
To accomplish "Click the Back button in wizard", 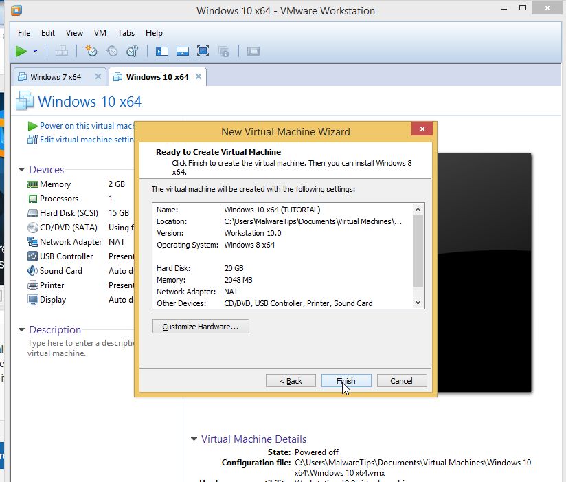I will tap(291, 381).
